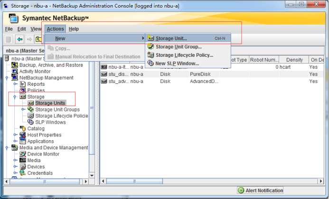Click the Applications node icon
The width and height of the screenshot is (329, 199).
point(23,141)
